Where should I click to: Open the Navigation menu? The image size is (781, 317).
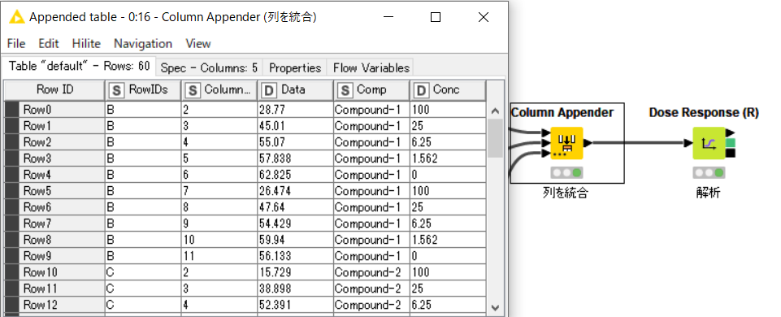(143, 43)
